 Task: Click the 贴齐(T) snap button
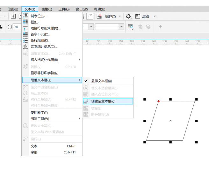pos(110,16)
